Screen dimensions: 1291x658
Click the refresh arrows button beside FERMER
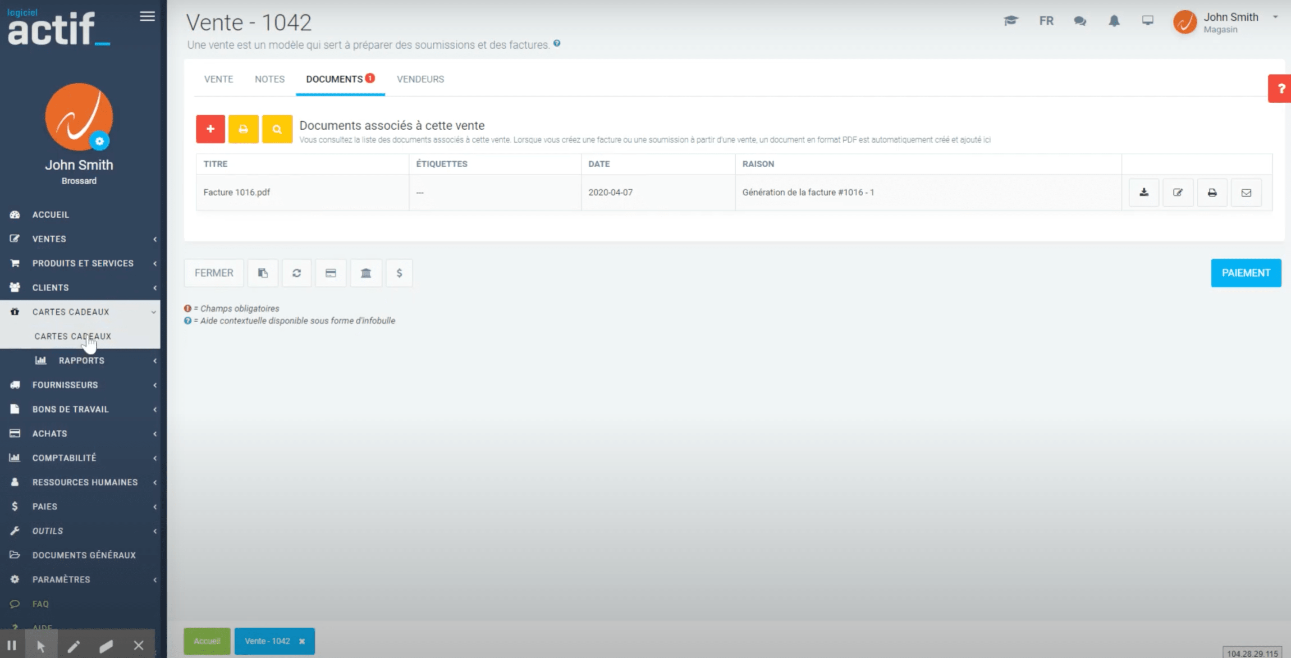297,273
